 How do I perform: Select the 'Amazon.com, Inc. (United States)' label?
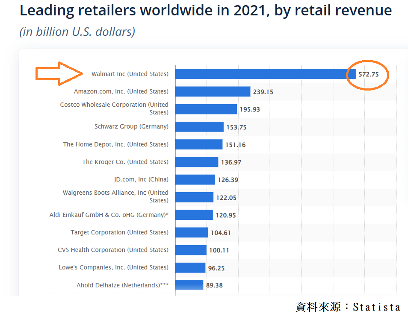tap(121, 91)
